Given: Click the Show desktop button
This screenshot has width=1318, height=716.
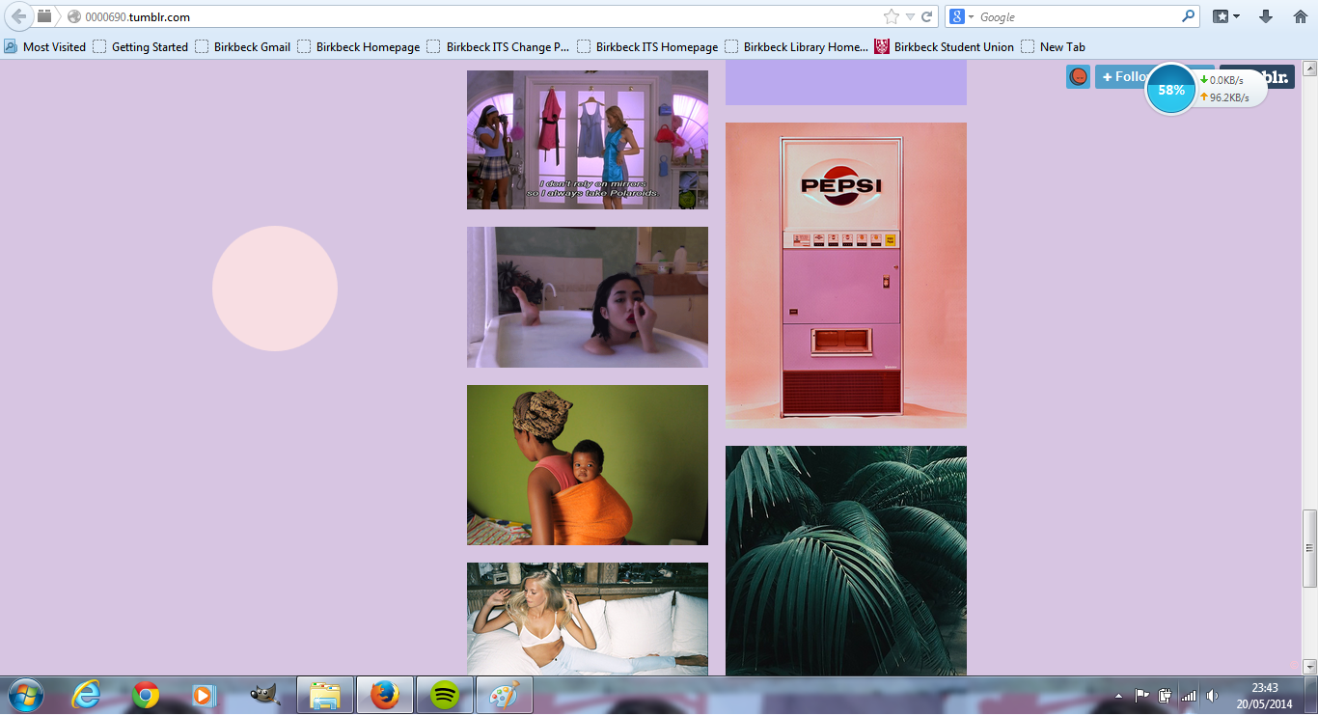Looking at the screenshot, I should [1311, 696].
